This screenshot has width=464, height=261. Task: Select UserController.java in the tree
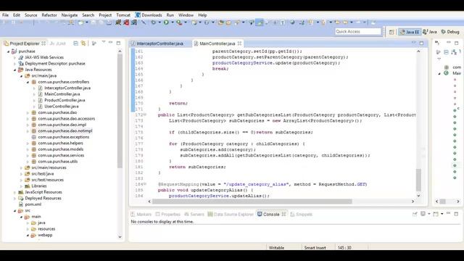tap(61, 107)
